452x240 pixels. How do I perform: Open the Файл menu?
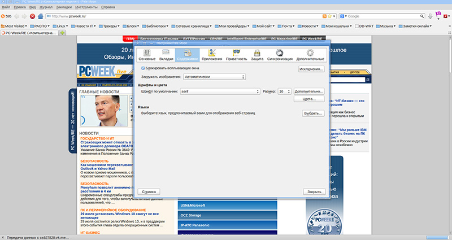(x=6, y=7)
